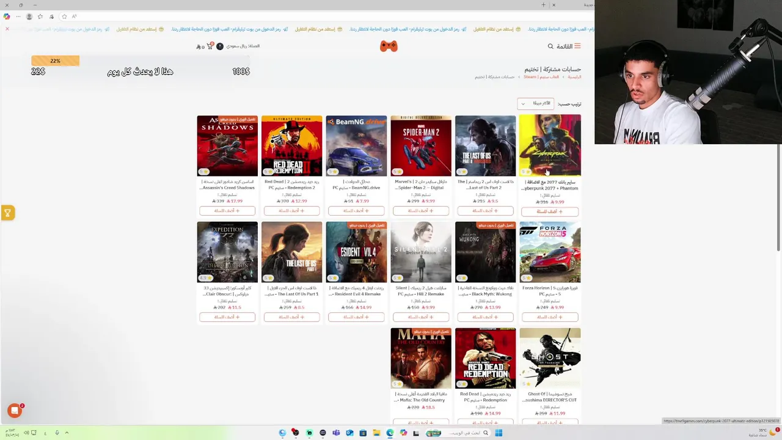Go to Steam games breadcrumb link
Viewport: 782px width, 440px height.
point(541,77)
